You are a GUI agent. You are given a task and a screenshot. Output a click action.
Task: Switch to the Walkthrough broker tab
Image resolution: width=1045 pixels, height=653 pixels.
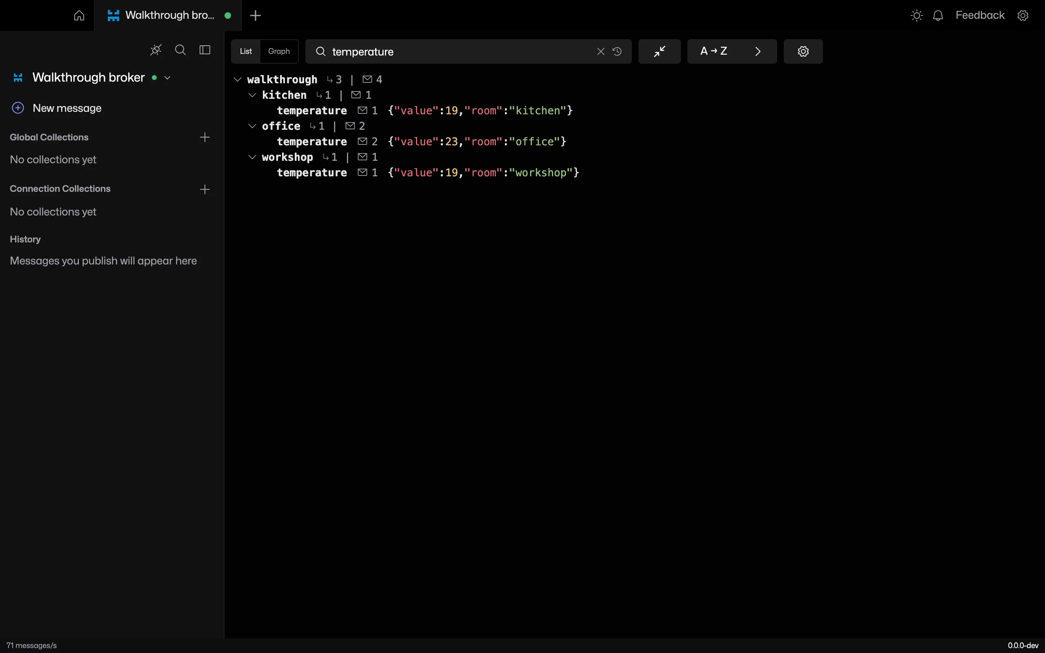[167, 16]
